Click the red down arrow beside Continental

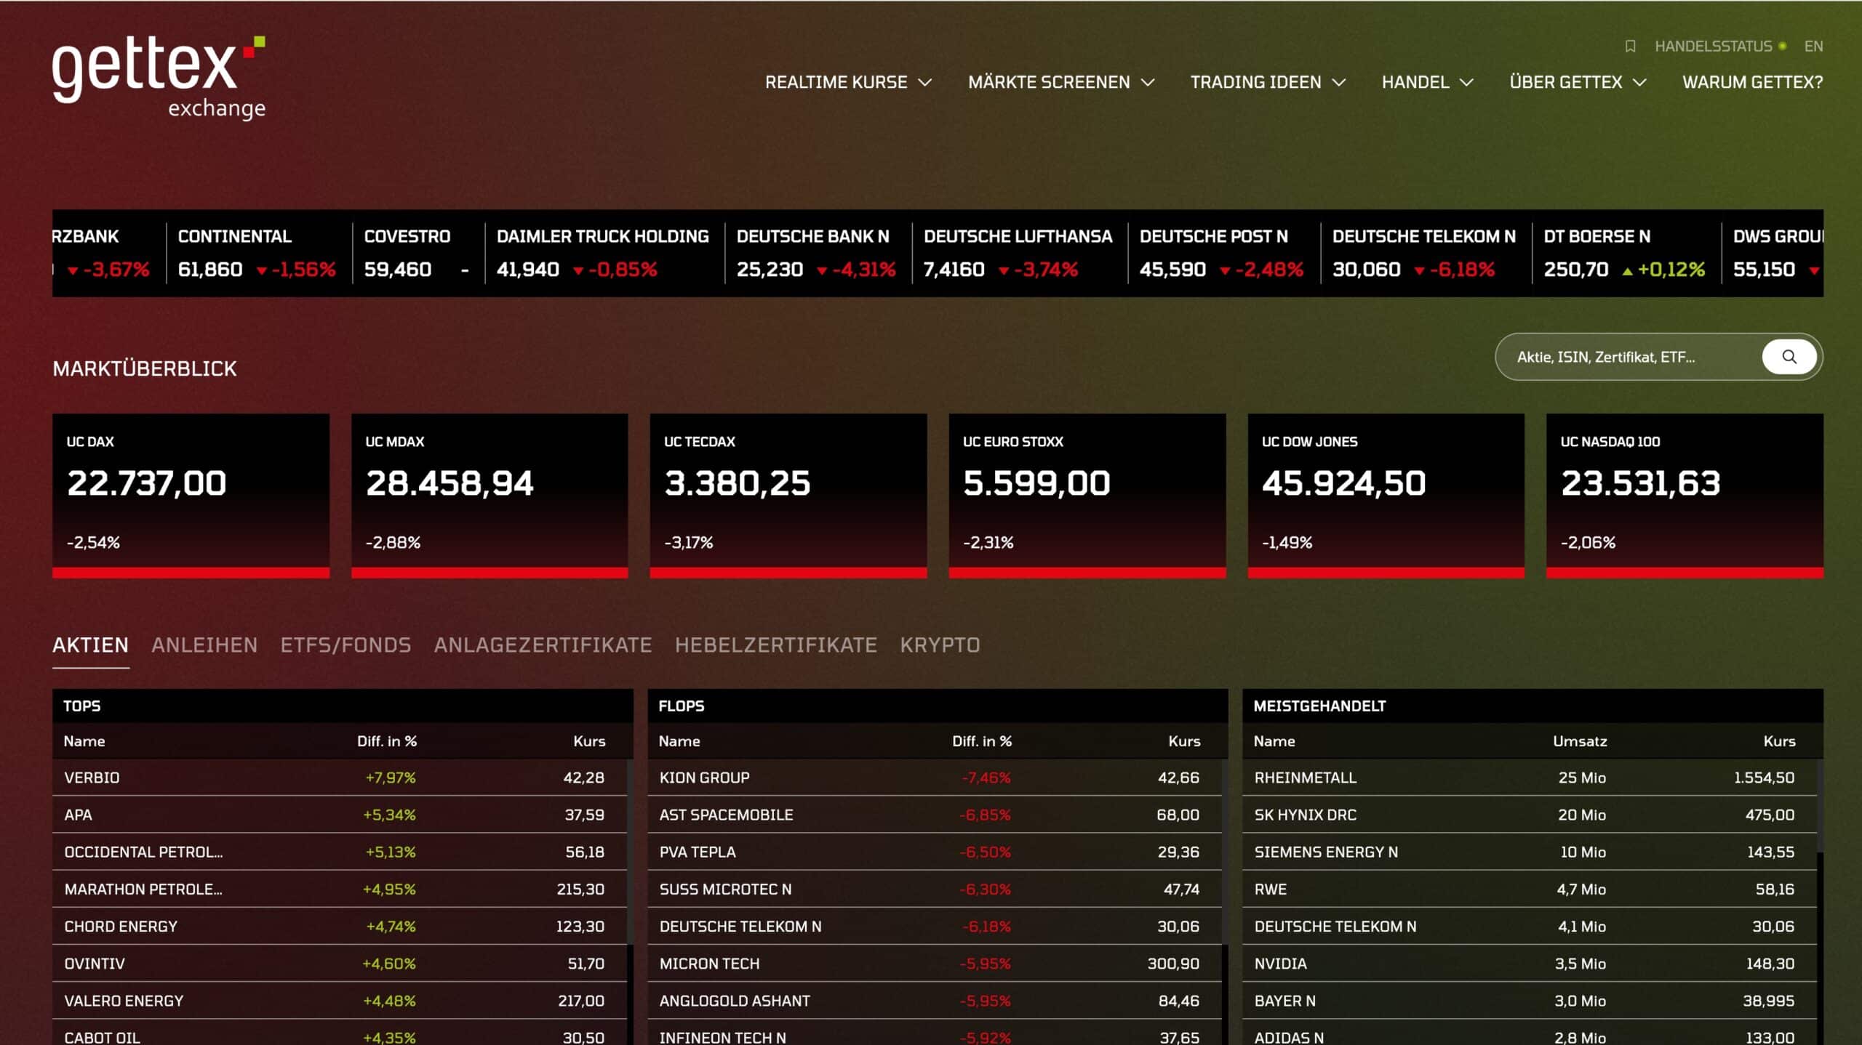pos(261,271)
